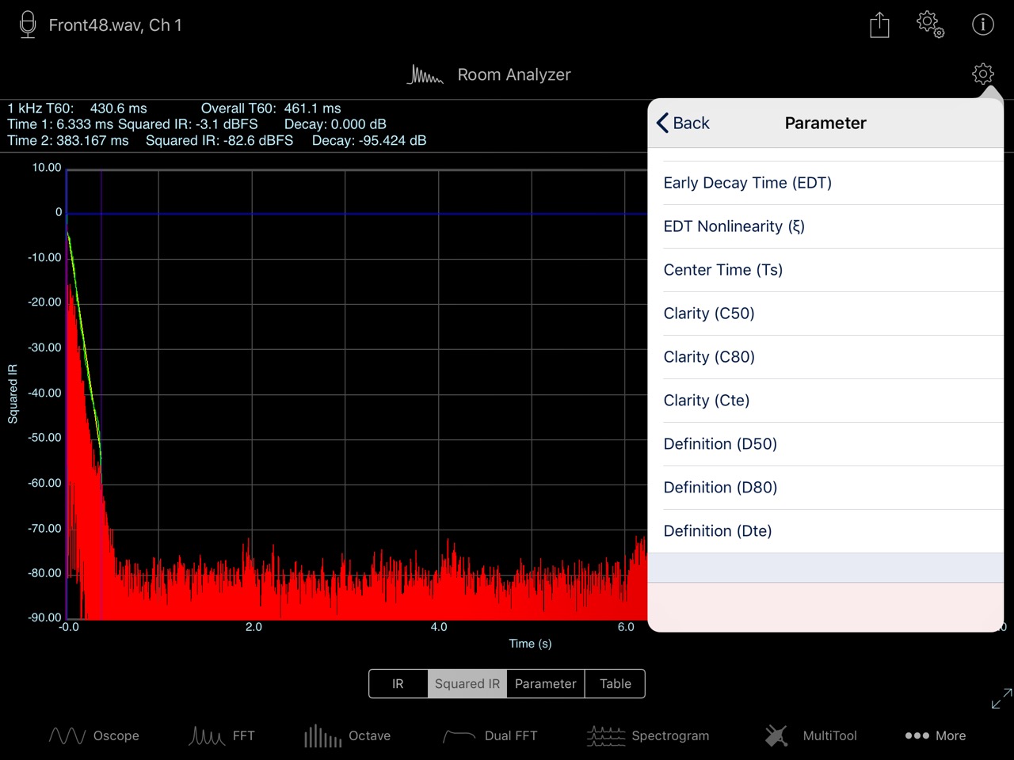Tap the microphone input icon
1014x760 pixels.
[28, 25]
